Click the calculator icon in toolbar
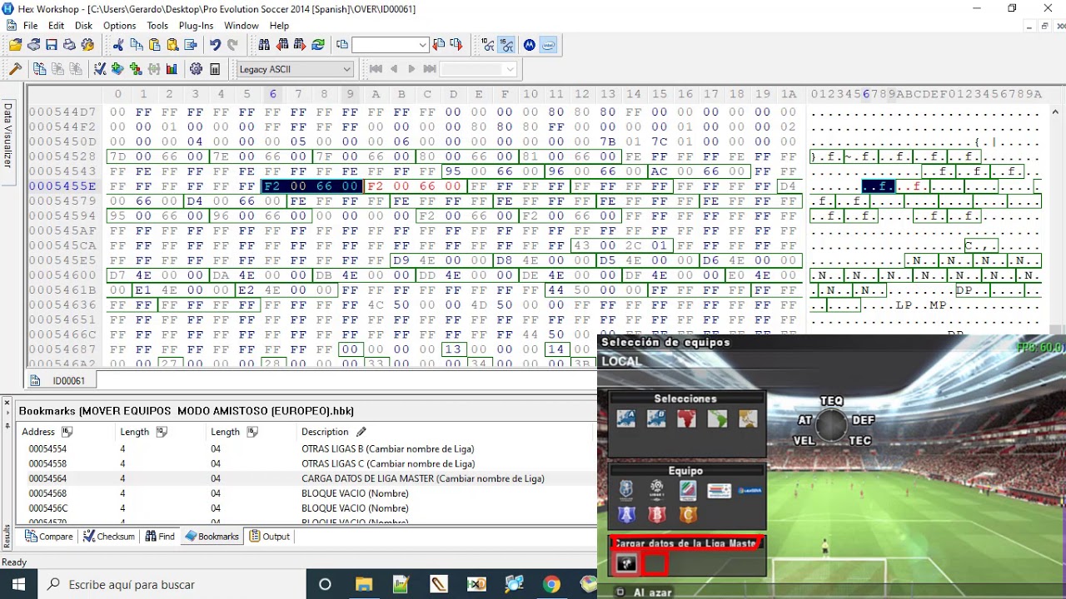This screenshot has height=599, width=1066. 214,69
